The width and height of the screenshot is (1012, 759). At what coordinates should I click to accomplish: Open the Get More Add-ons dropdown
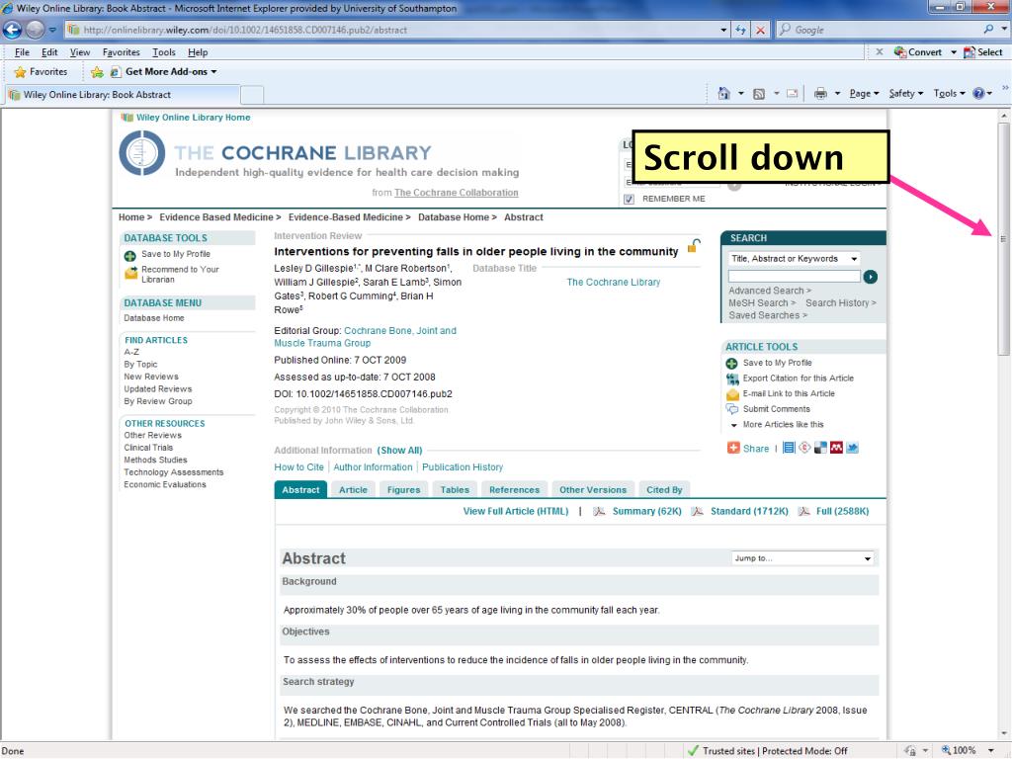[x=170, y=71]
